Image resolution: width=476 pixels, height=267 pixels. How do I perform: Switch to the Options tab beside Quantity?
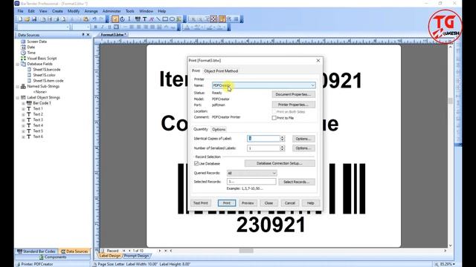219,129
